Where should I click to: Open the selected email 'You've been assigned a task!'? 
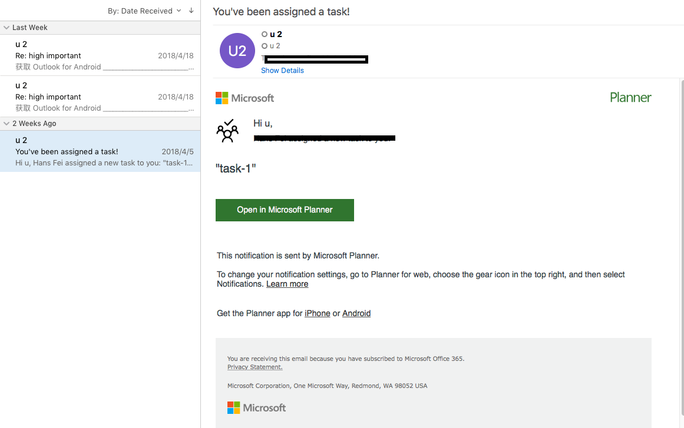point(100,151)
